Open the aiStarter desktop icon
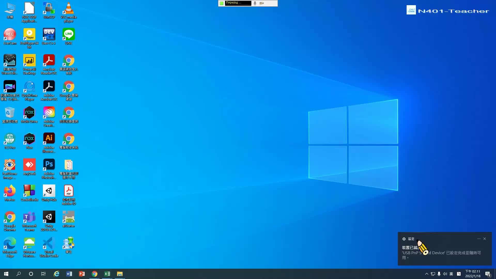 click(x=68, y=219)
